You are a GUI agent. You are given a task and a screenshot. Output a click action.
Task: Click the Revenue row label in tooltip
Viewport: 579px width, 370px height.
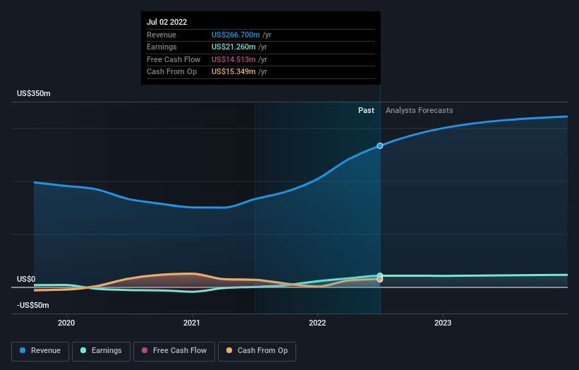click(161, 35)
